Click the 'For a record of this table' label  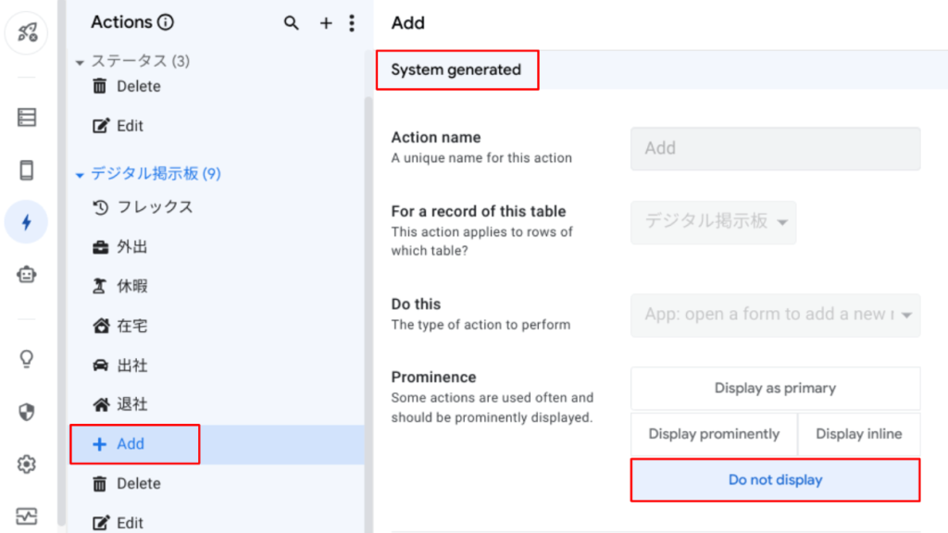[x=479, y=212]
